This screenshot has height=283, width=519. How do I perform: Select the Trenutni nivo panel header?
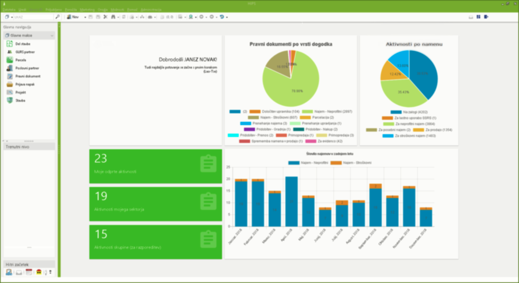click(29, 147)
